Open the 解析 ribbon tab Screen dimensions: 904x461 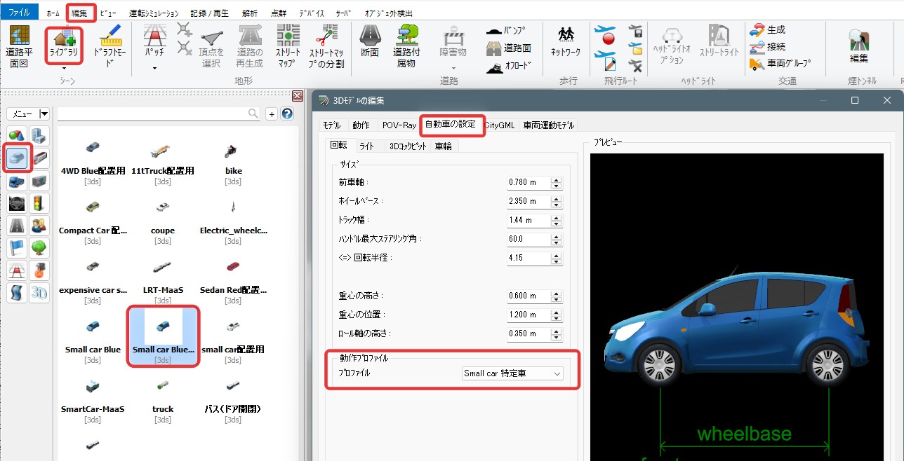[248, 13]
